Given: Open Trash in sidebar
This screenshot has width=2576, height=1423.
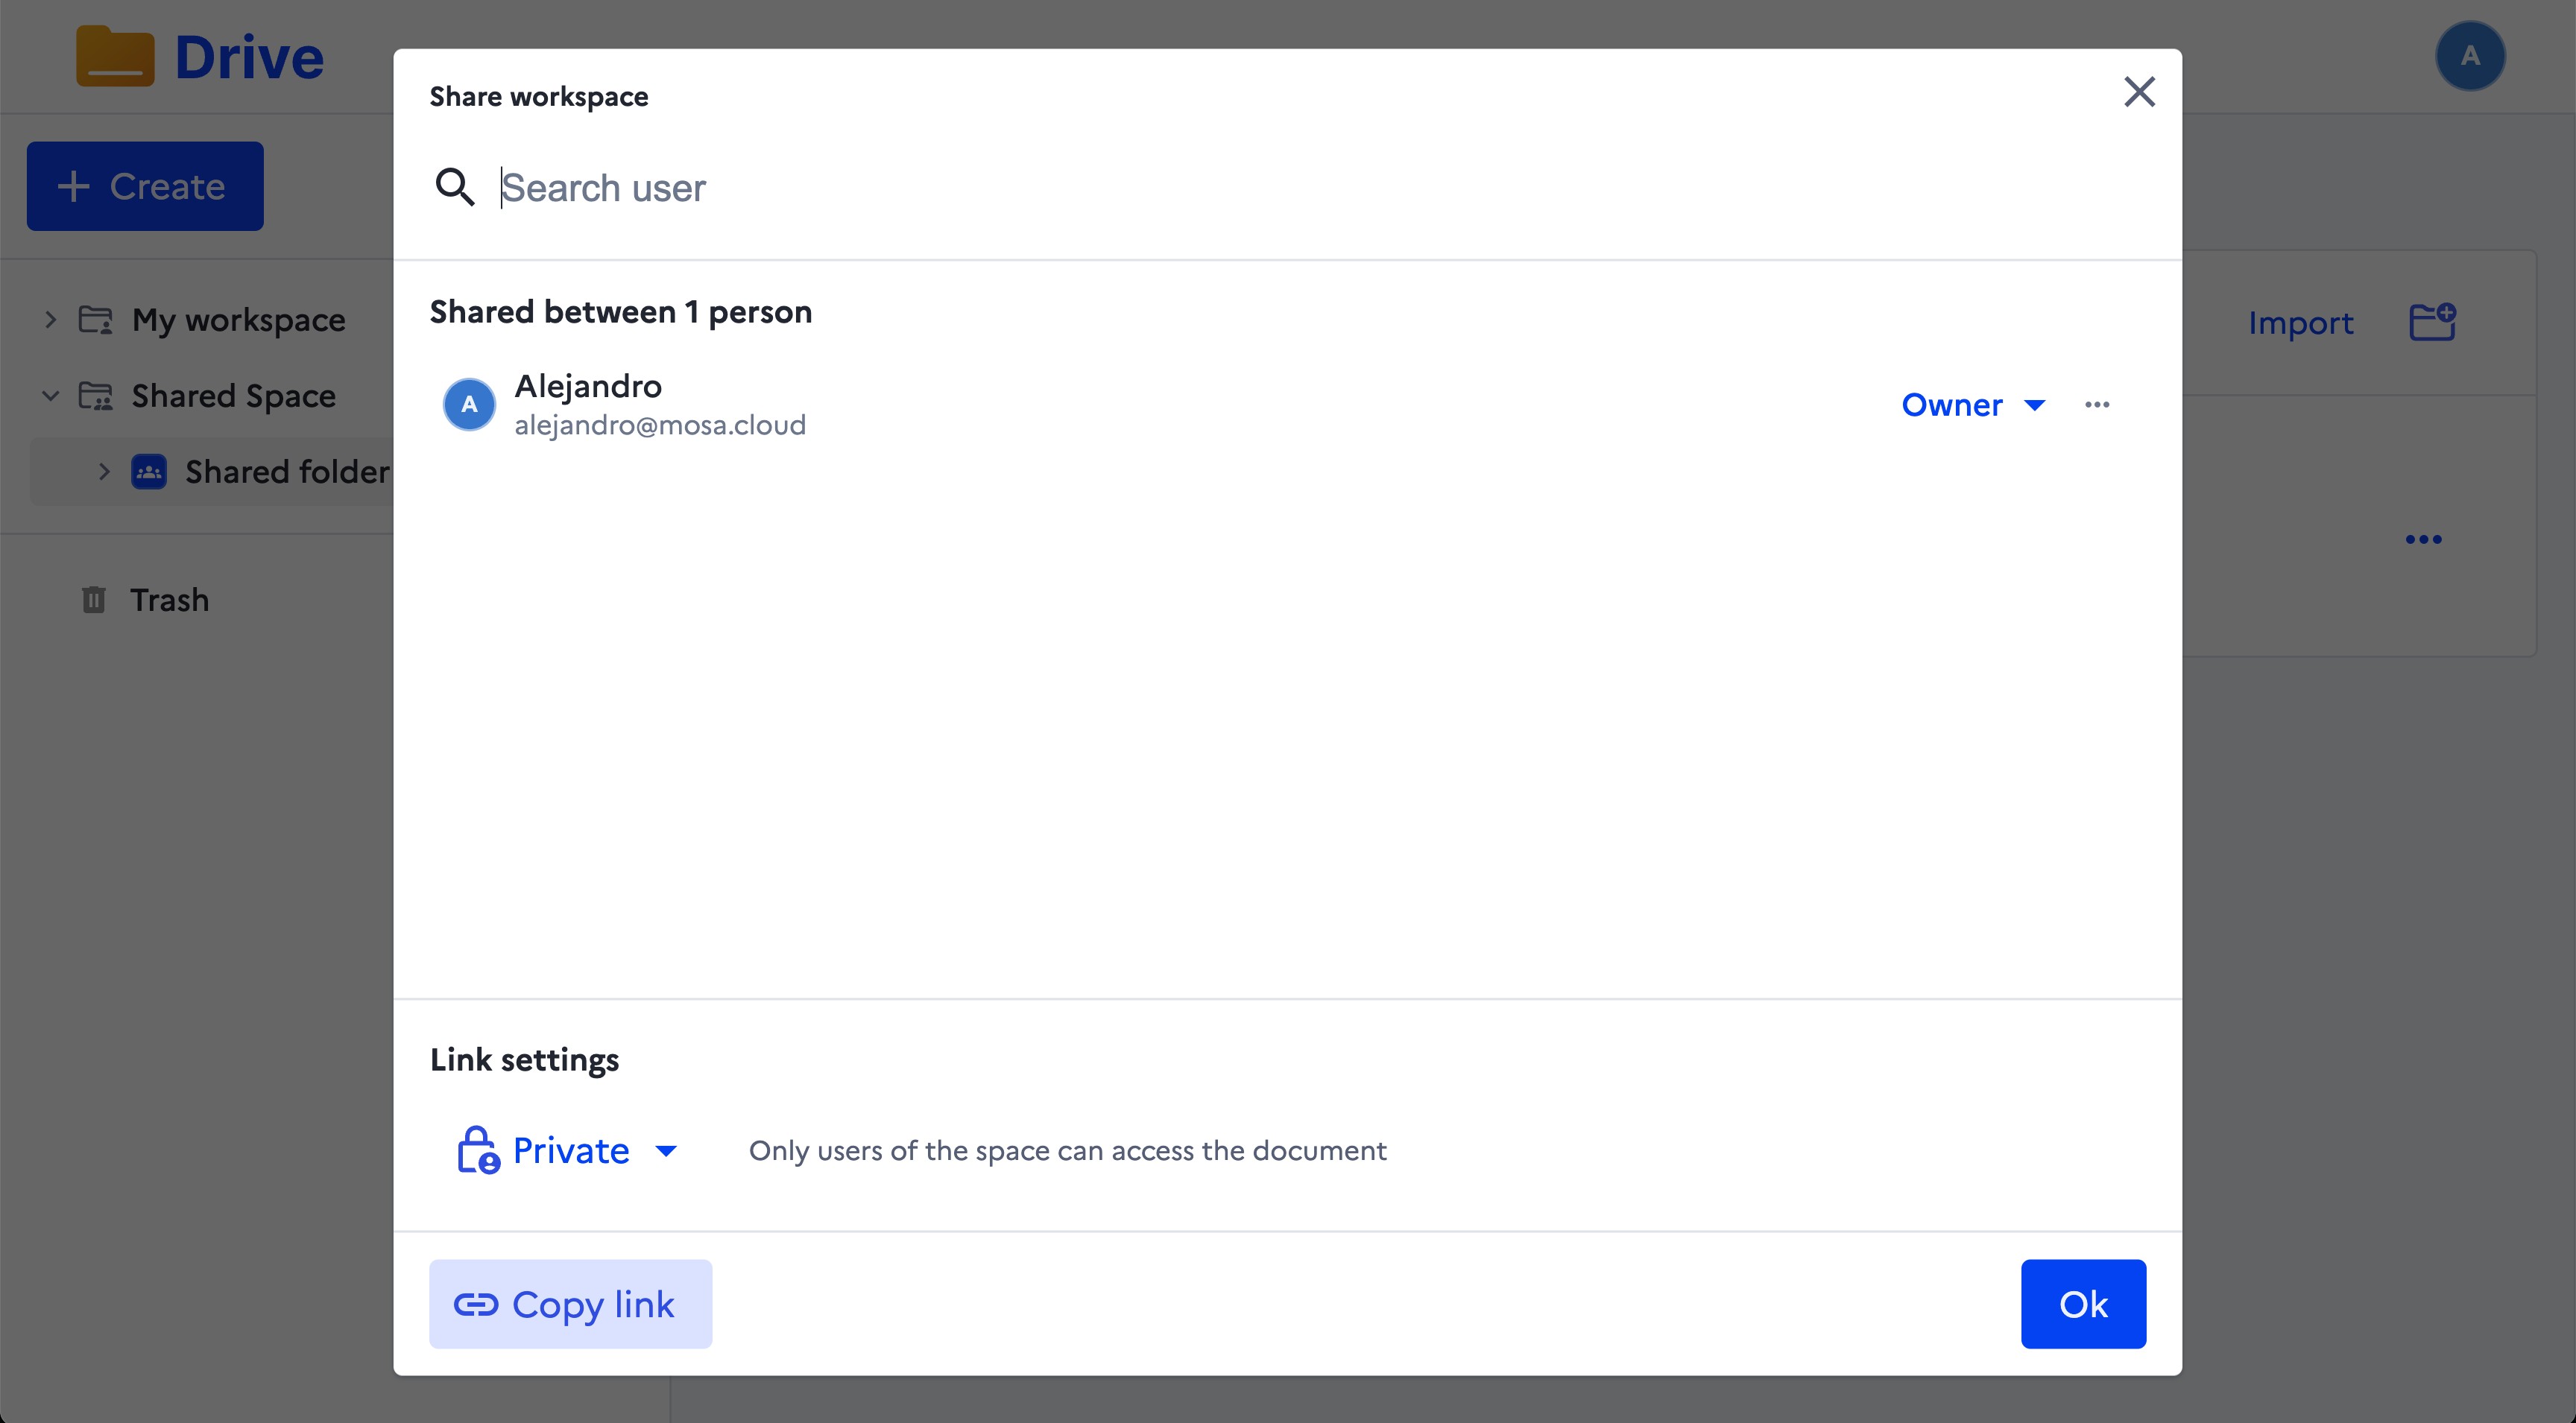Looking at the screenshot, I should (x=169, y=600).
